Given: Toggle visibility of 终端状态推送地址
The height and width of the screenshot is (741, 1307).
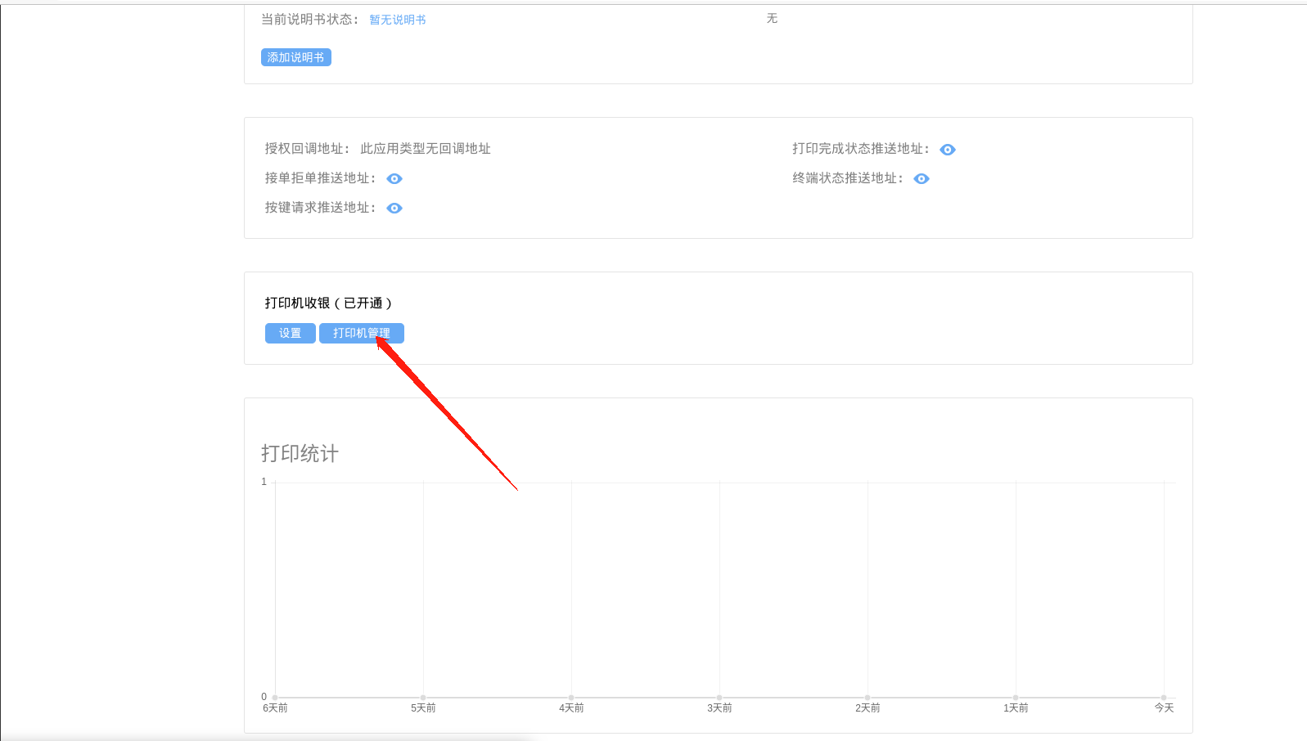Looking at the screenshot, I should tap(921, 179).
